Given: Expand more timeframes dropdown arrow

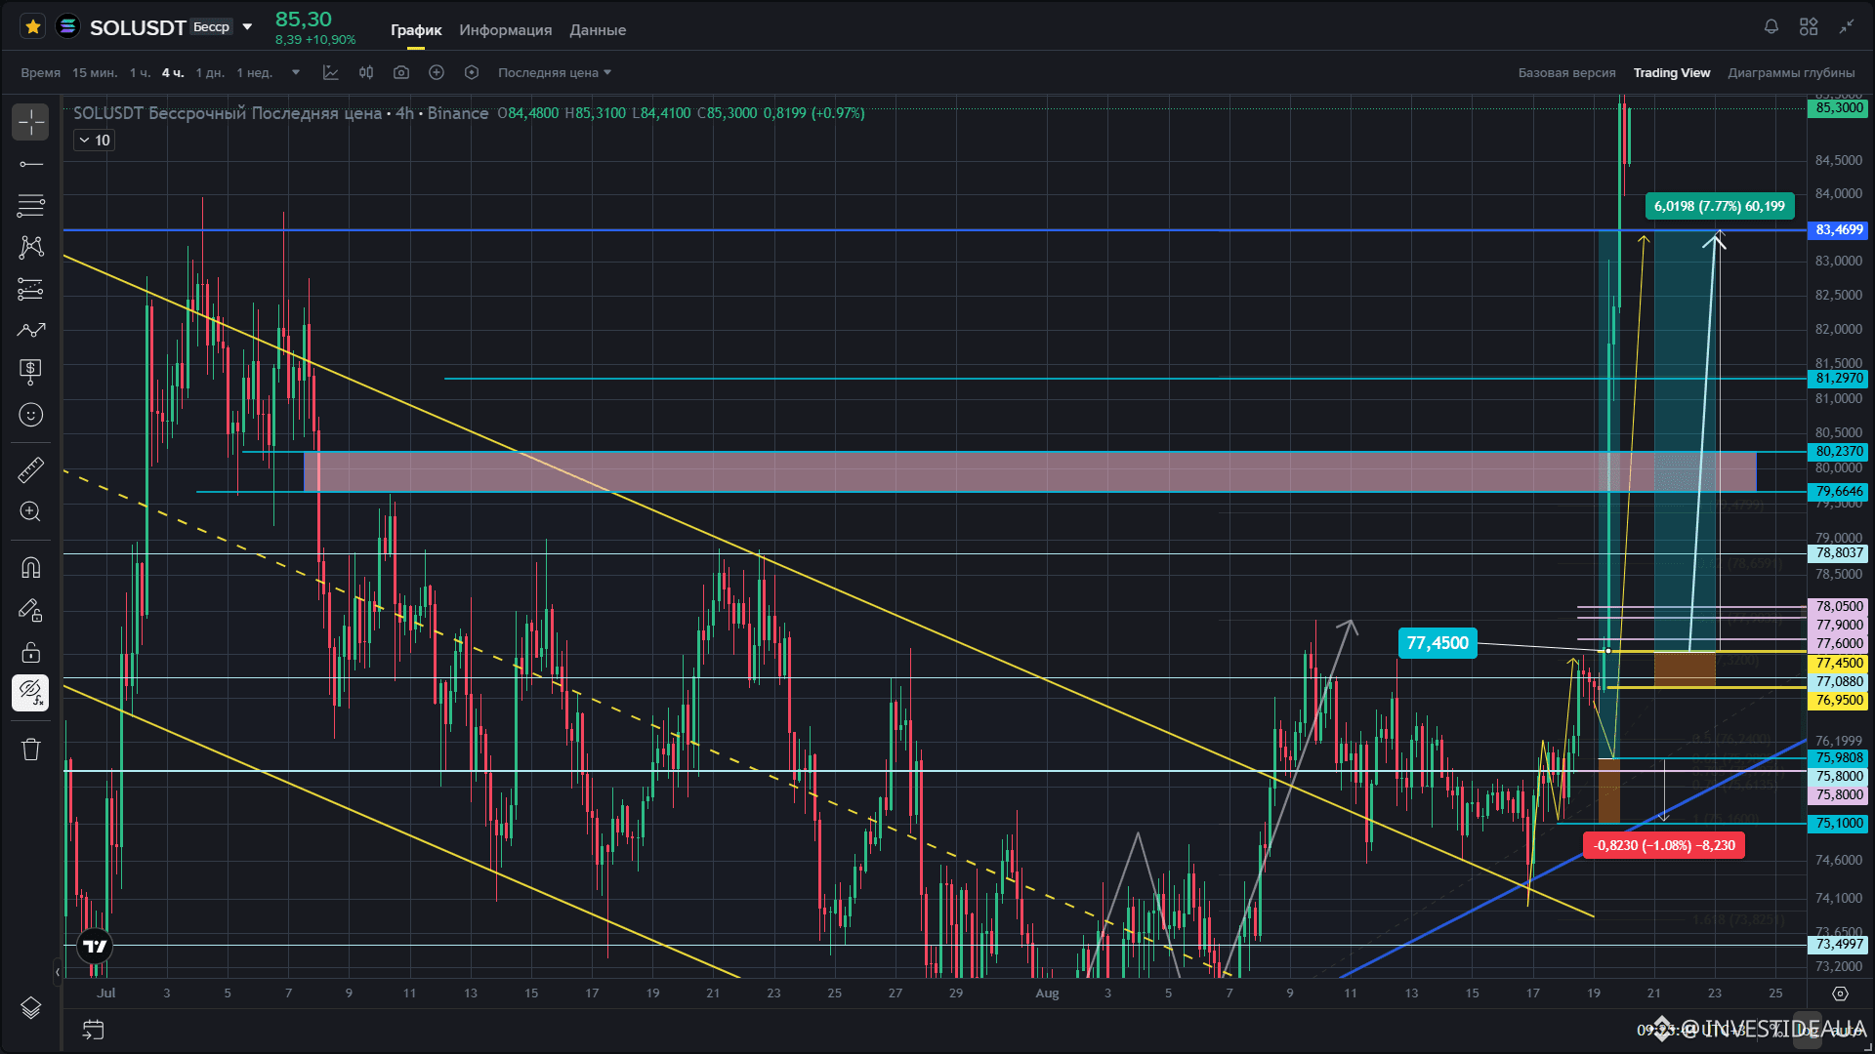Looking at the screenshot, I should (x=296, y=73).
